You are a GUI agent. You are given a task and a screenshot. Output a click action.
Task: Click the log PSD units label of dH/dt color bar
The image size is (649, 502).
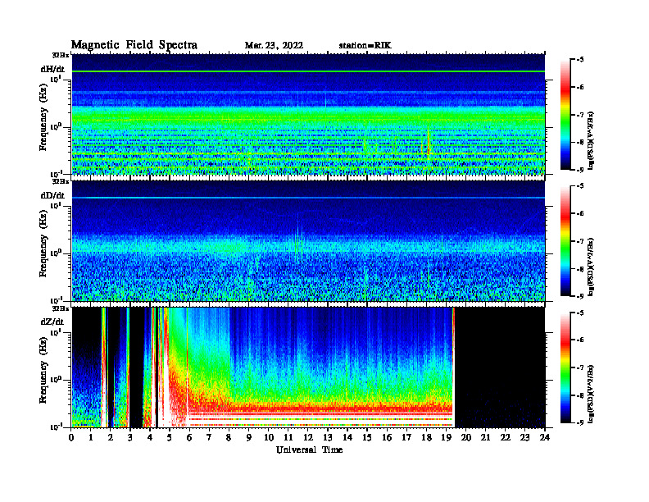click(x=592, y=141)
